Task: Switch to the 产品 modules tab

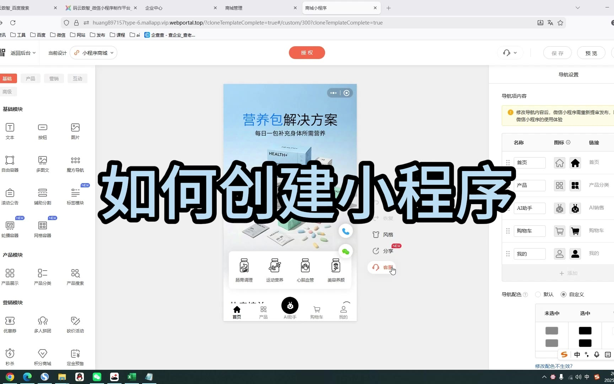Action: pyautogui.click(x=31, y=79)
